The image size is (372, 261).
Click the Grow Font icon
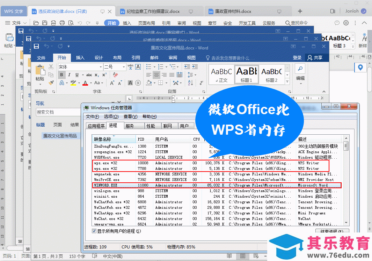click(x=112, y=83)
